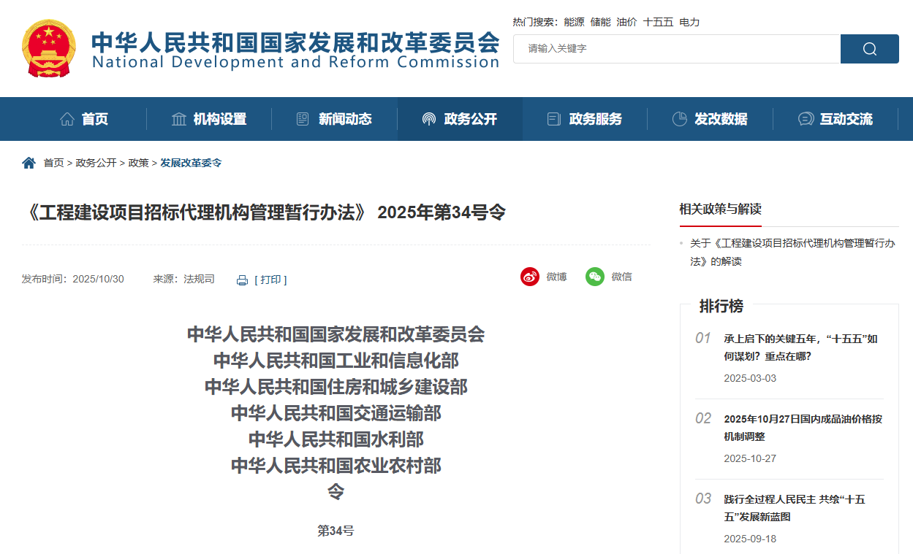The height and width of the screenshot is (554, 913).
Task: Click the building icon beside 机构设置
Action: [178, 119]
